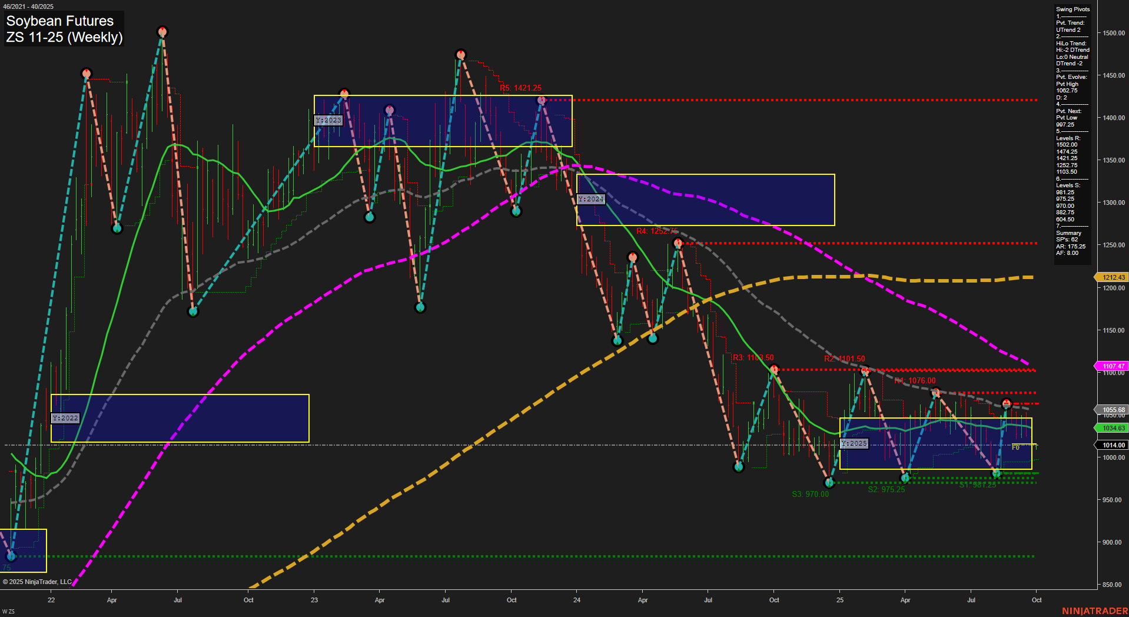
Task: Select the Y:2022 annotation label
Action: coord(64,419)
